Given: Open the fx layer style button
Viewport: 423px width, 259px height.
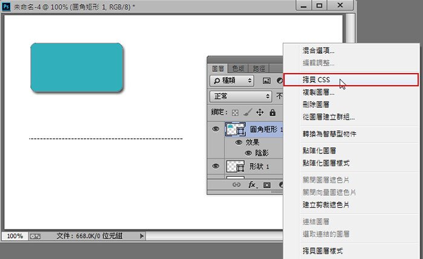Looking at the screenshot, I should tap(253, 185).
